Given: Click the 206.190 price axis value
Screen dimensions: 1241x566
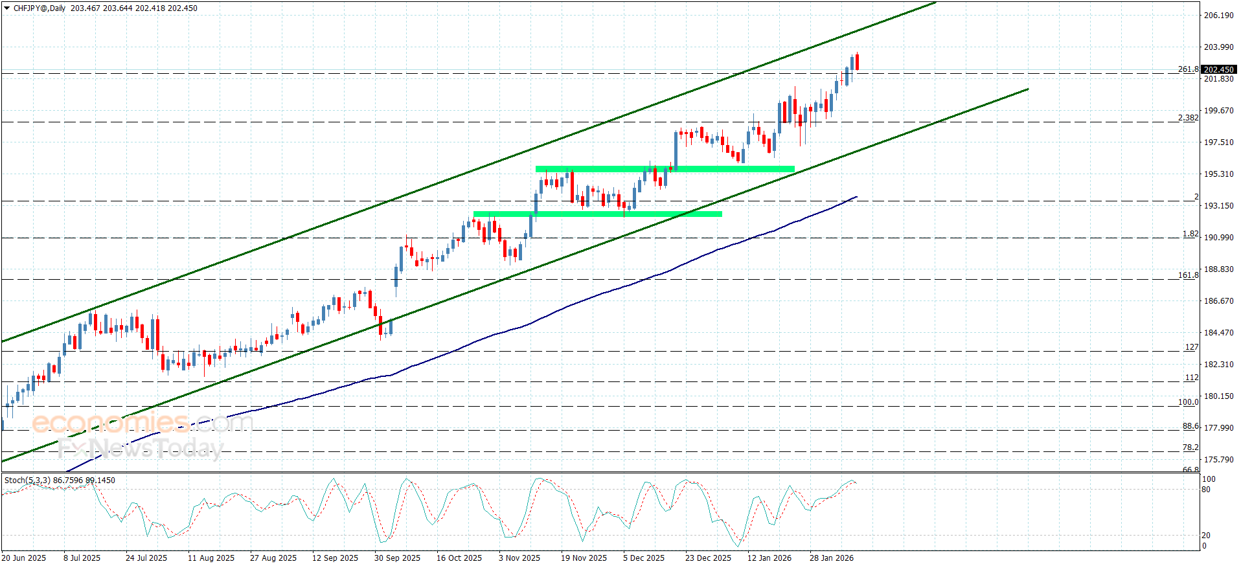Looking at the screenshot, I should coord(1218,16).
